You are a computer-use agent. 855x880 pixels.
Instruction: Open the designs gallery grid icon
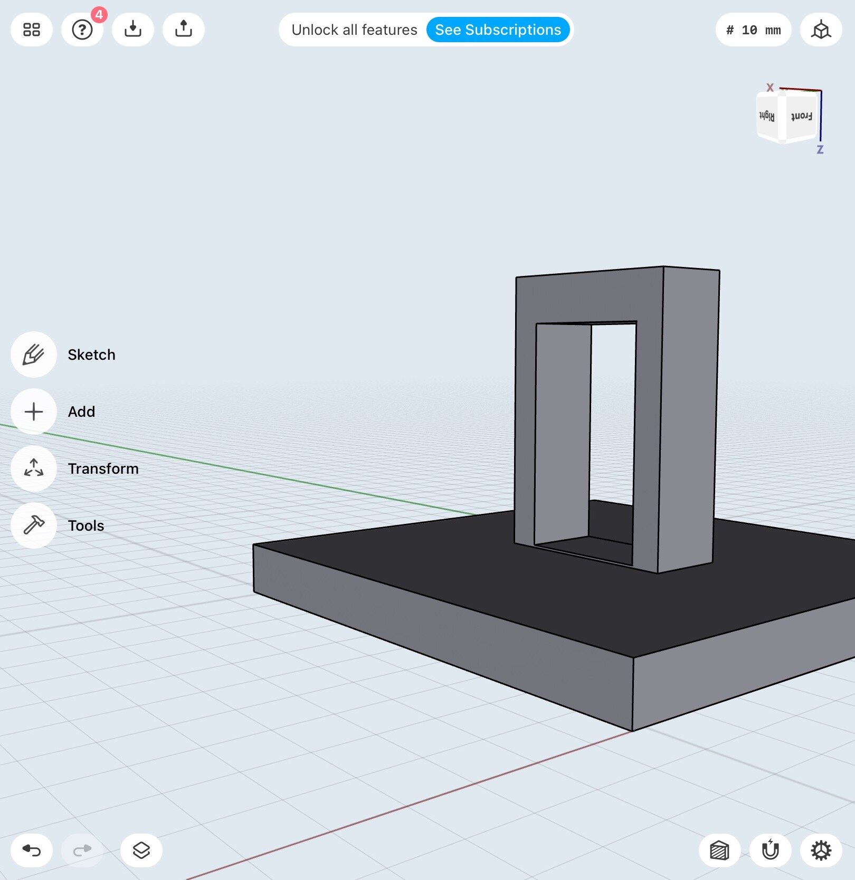coord(32,30)
